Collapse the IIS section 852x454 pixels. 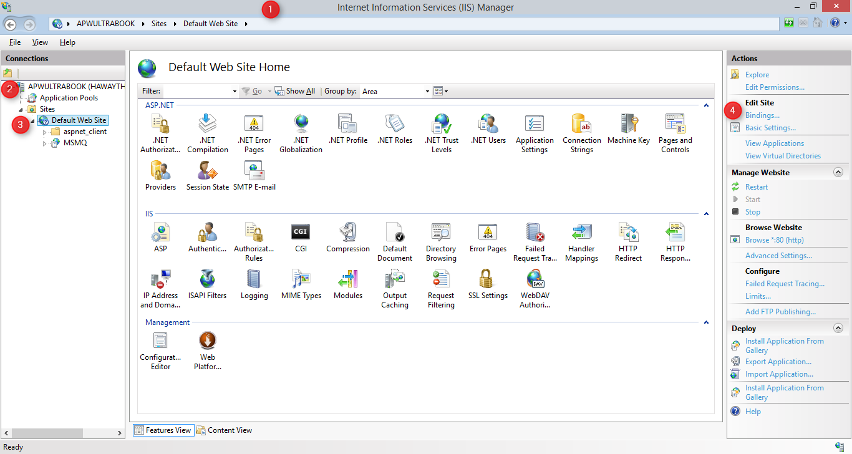[706, 214]
